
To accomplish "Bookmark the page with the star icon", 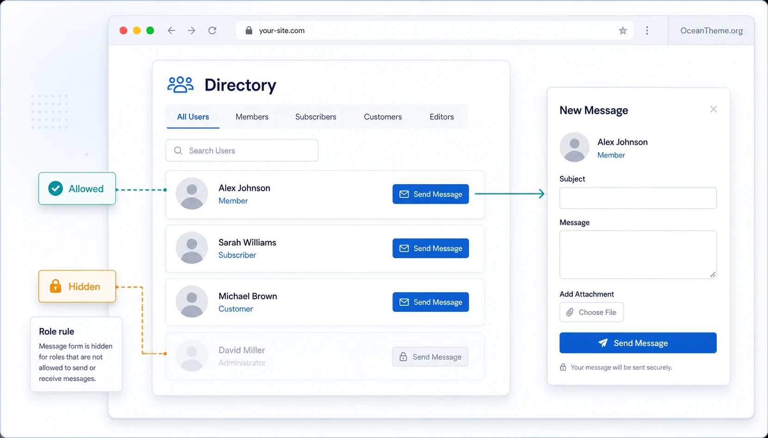I will point(623,31).
